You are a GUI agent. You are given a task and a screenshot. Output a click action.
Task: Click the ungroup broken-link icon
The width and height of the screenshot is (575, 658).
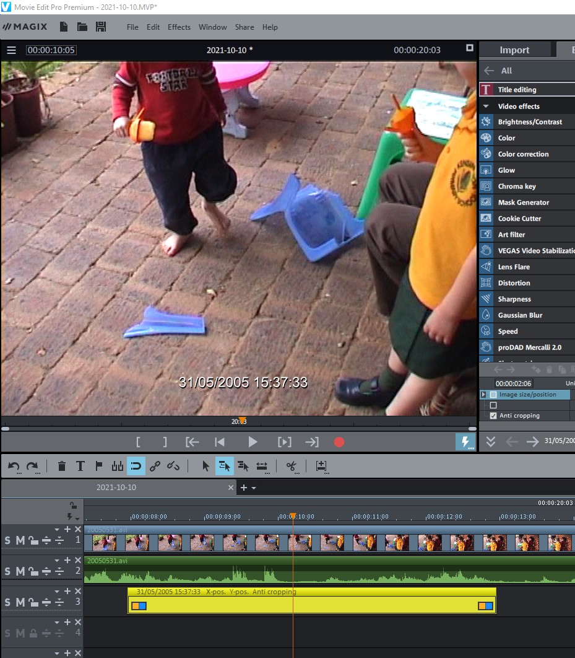[x=174, y=467]
